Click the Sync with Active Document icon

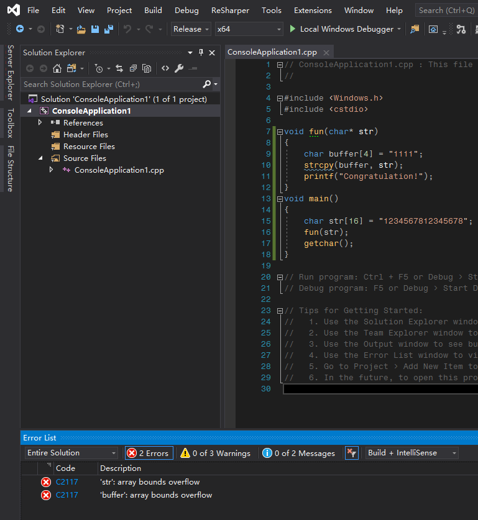click(x=119, y=68)
